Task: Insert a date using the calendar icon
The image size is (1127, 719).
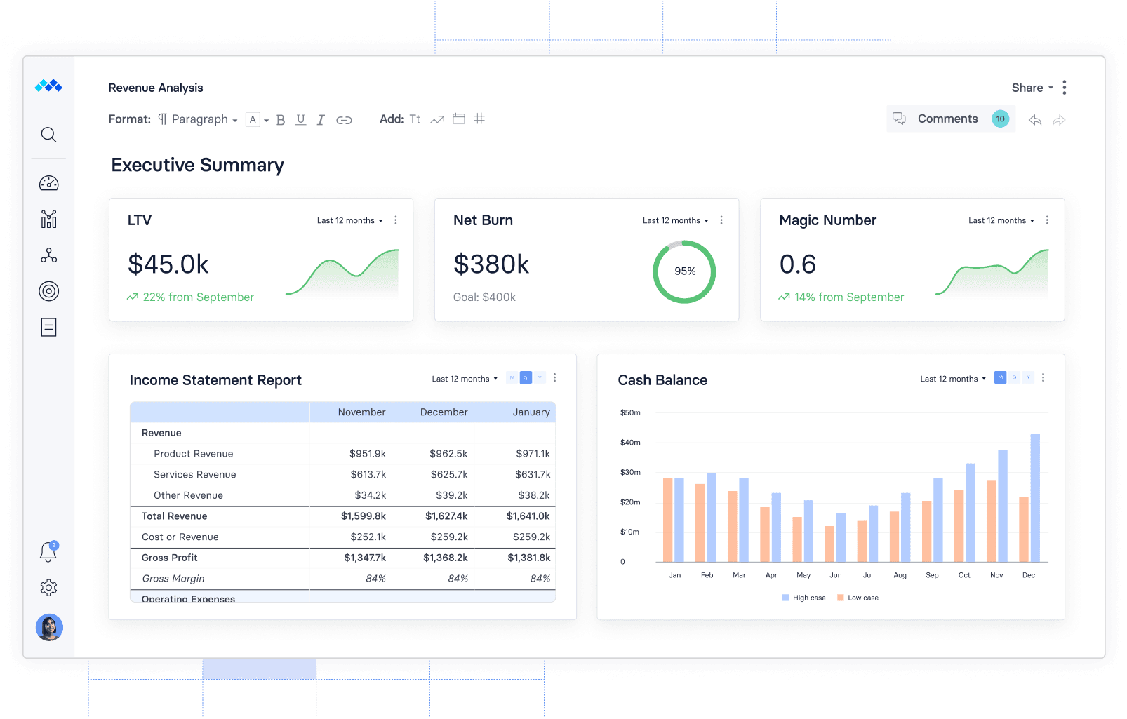Action: point(458,119)
